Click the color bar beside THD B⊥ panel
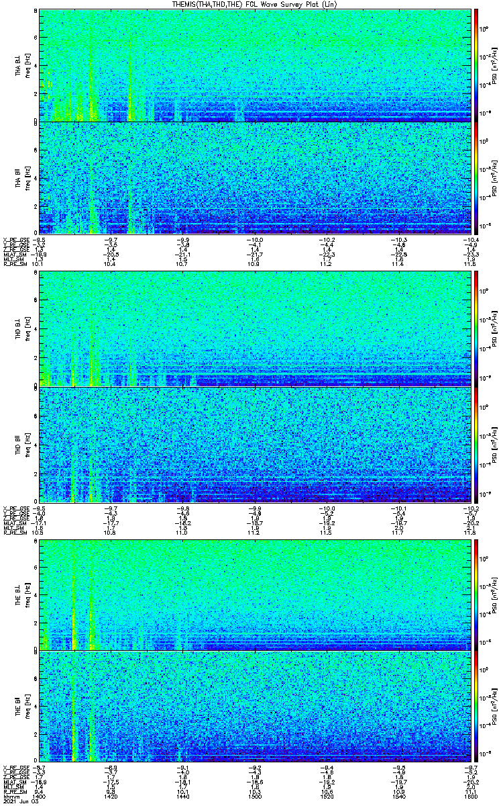503x806 pixels. pyautogui.click(x=477, y=329)
